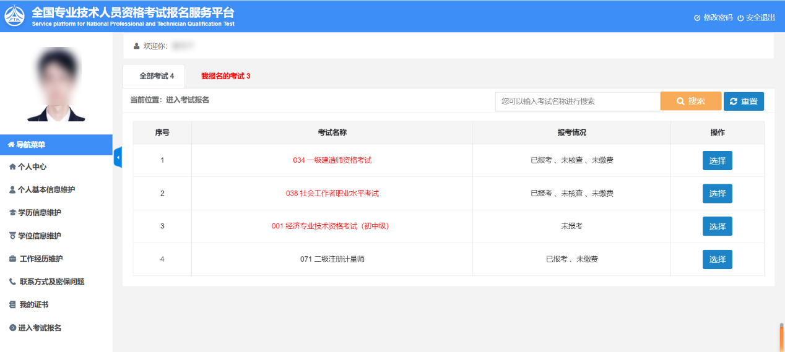Switch to 全部考试 4 tab
Viewport: 785px width, 352px height.
(157, 76)
